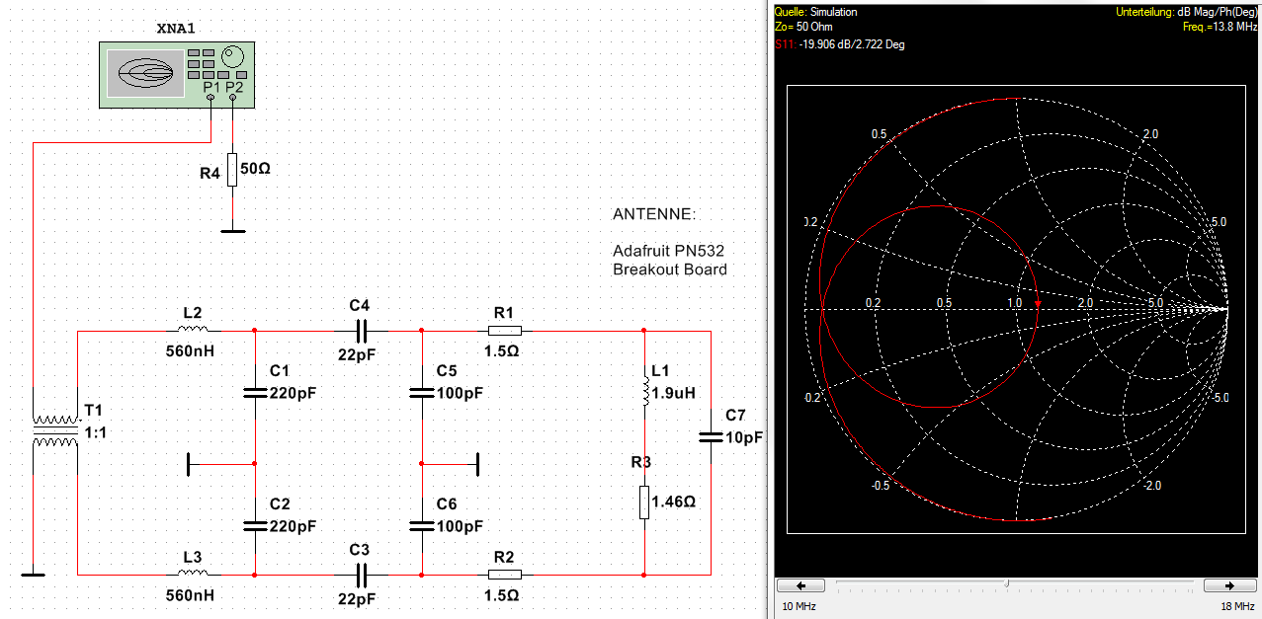The image size is (1262, 619).
Task: Step frequency up with right arrow button
Action: (1232, 585)
